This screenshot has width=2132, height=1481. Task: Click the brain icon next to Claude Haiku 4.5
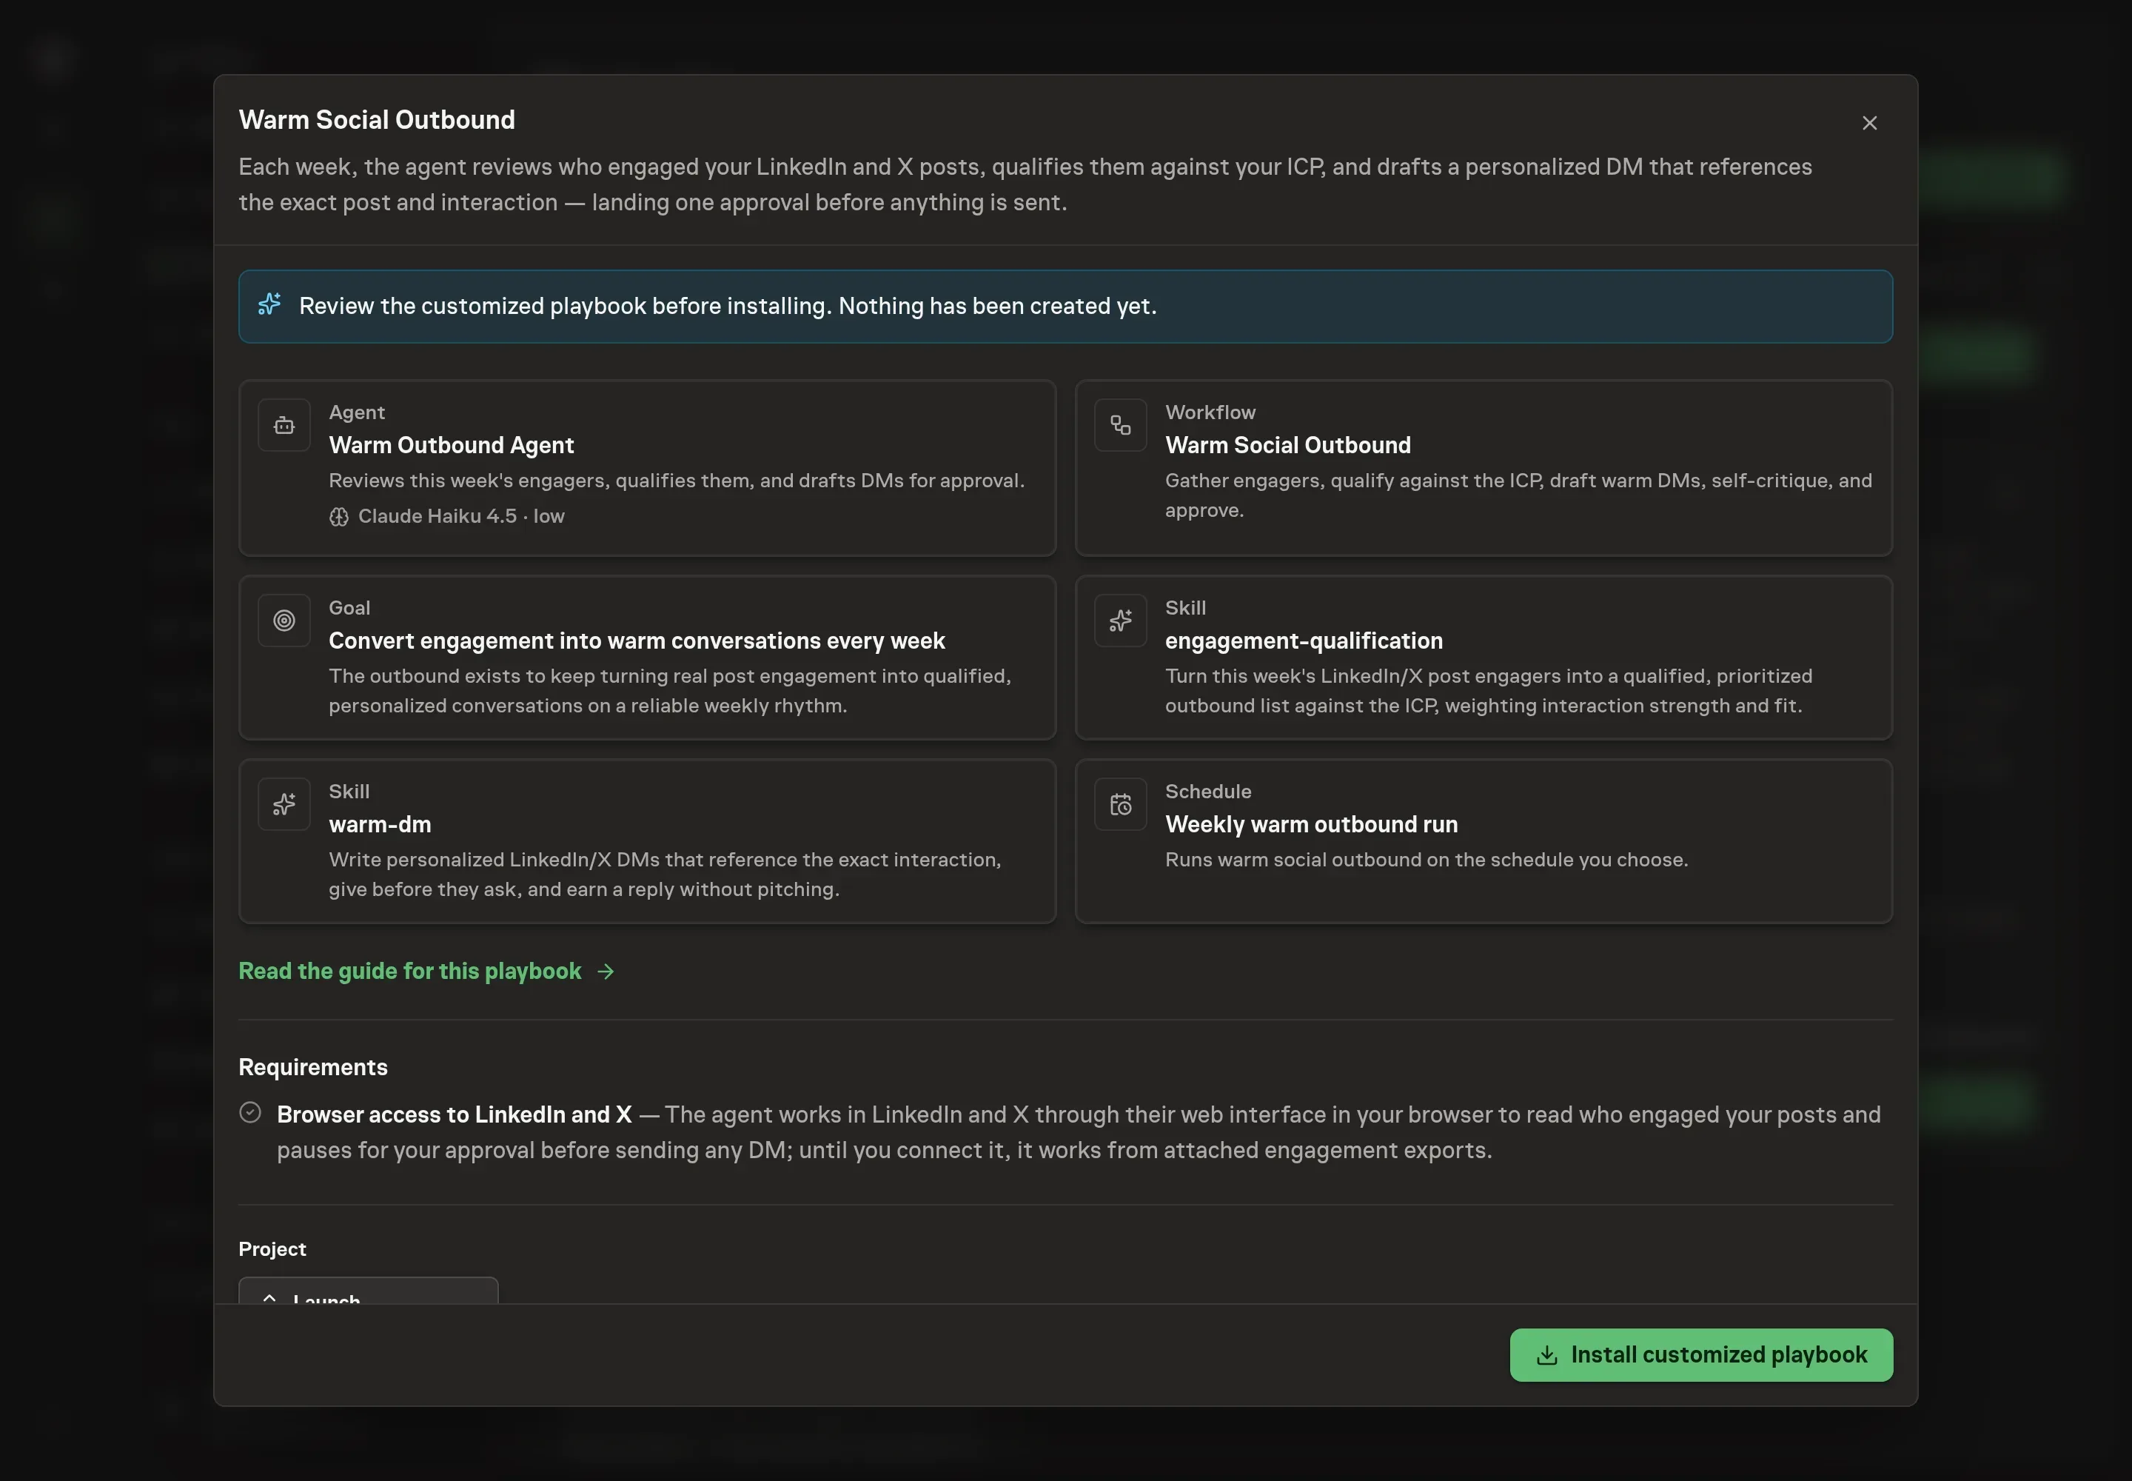tap(338, 517)
